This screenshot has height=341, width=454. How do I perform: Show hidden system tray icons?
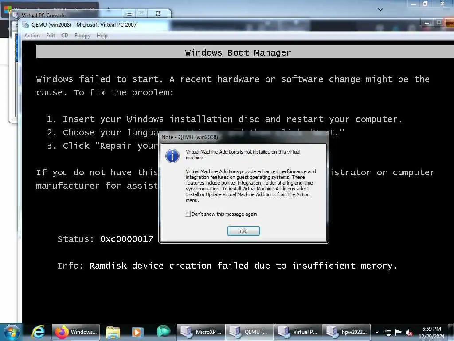point(377,333)
